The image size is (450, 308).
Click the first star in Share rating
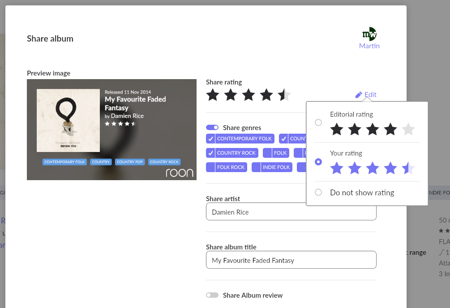[x=213, y=95]
